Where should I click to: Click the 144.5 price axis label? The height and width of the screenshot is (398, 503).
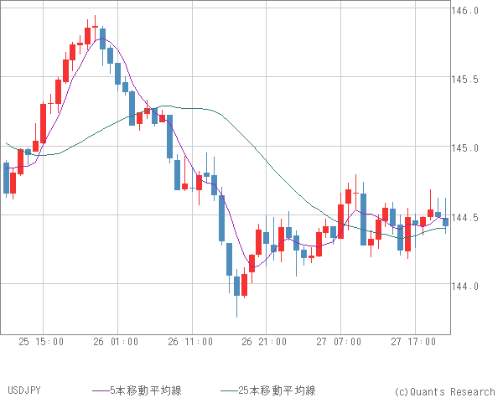coord(464,218)
